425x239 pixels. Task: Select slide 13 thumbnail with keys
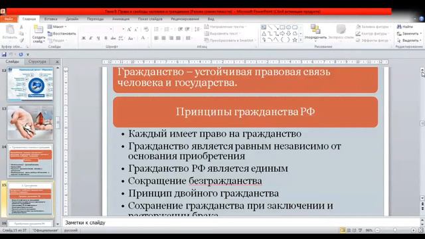coord(30,122)
